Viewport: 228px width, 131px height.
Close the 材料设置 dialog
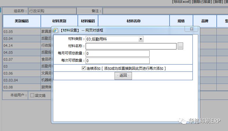pos(192,29)
